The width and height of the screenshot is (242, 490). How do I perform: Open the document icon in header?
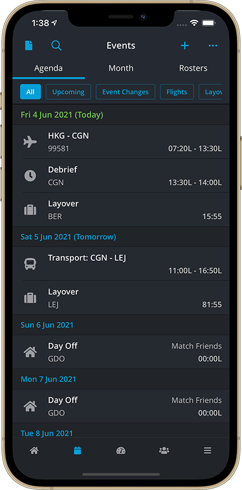29,46
